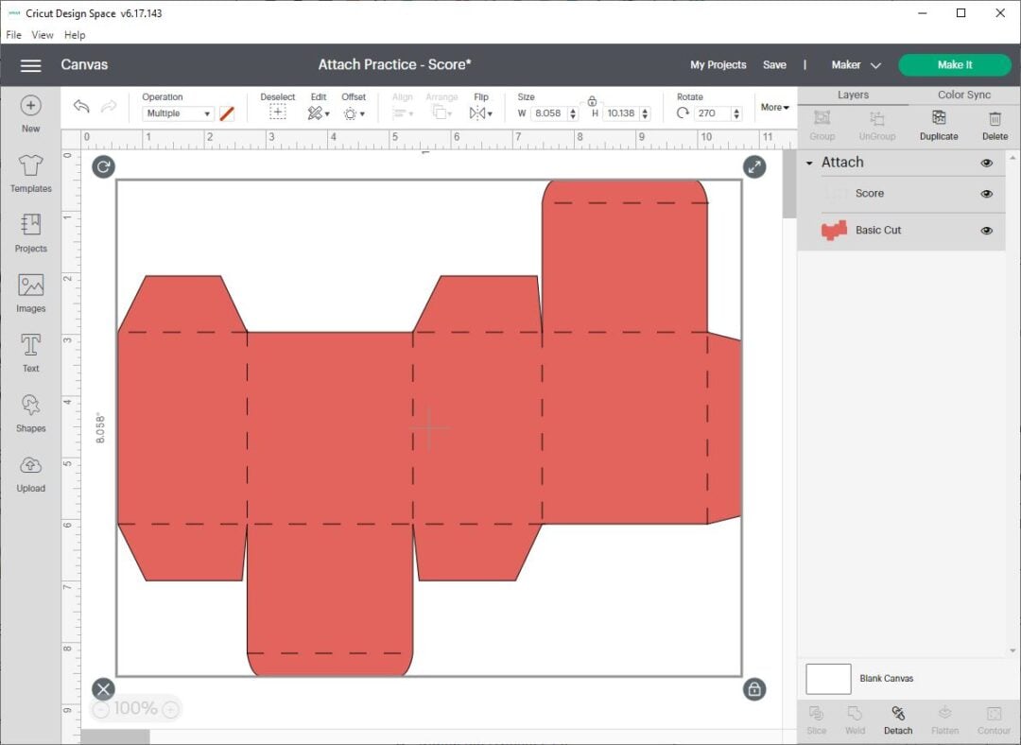This screenshot has height=745, width=1021.
Task: Open the View menu
Action: [x=42, y=35]
